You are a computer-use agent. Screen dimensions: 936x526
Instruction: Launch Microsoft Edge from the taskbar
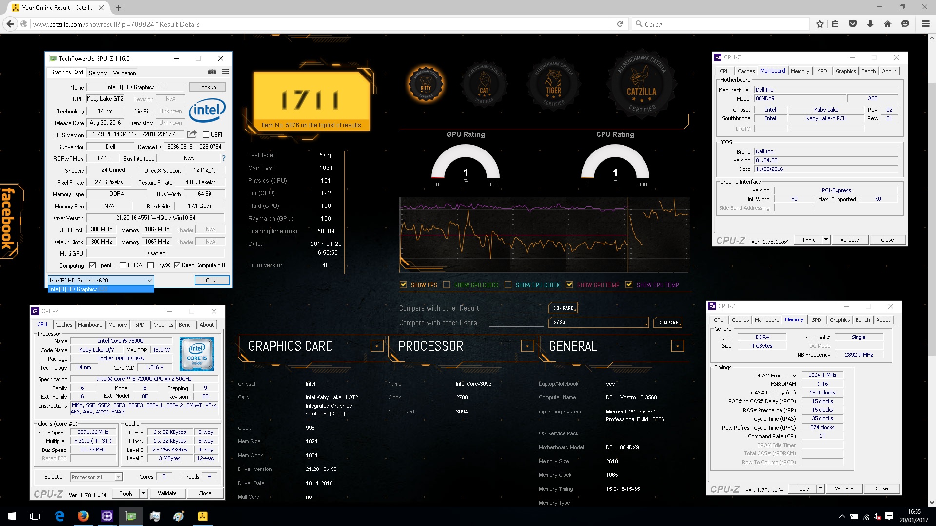(x=59, y=516)
